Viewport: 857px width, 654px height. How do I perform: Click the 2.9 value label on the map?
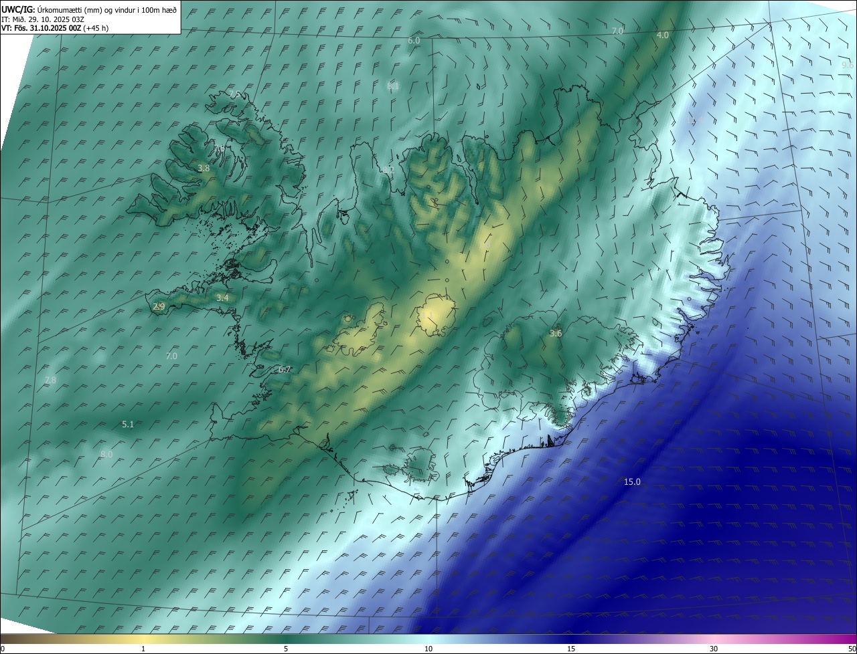click(x=159, y=307)
